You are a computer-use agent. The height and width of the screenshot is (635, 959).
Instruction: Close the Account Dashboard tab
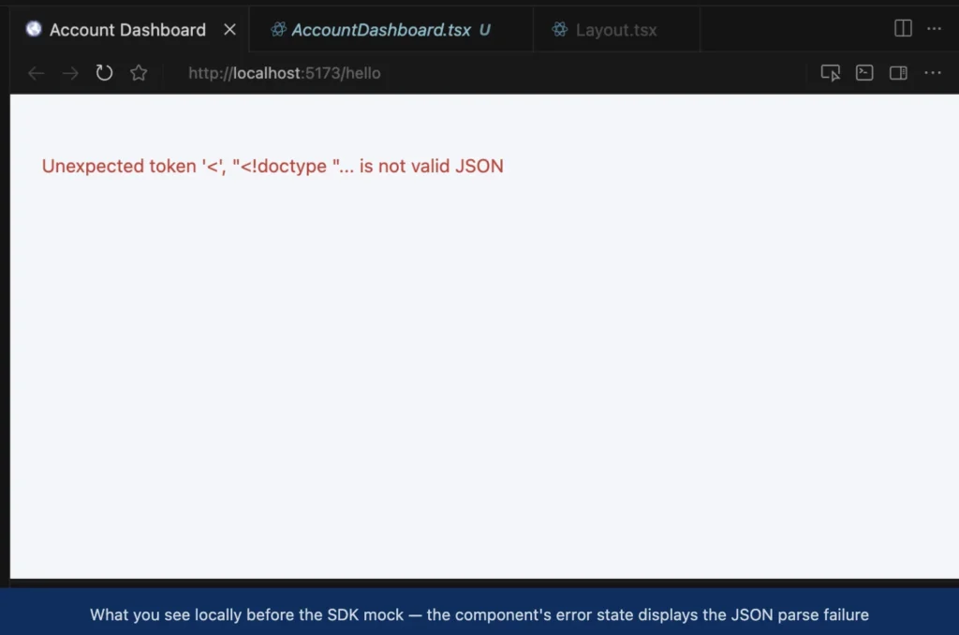(x=230, y=29)
